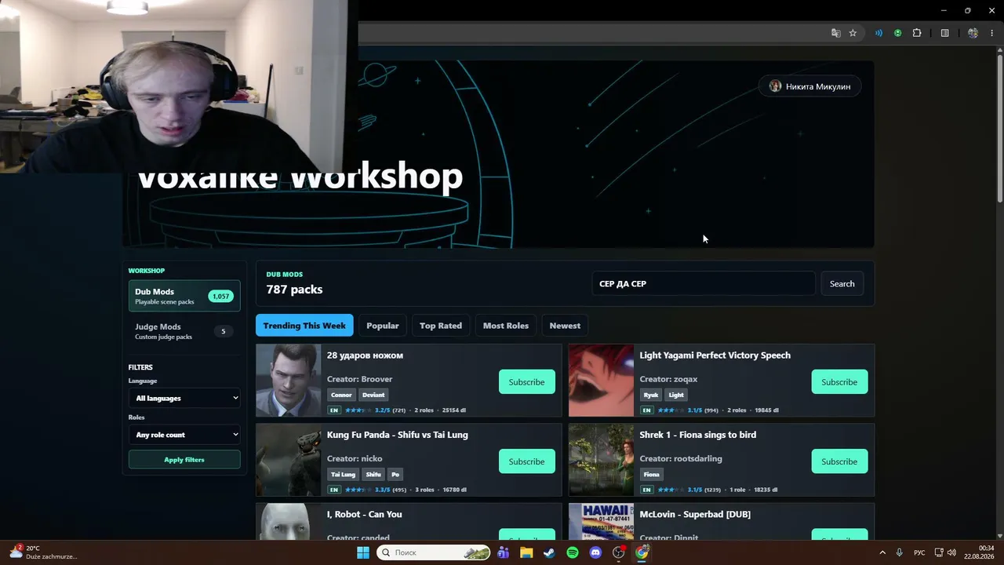Open the "McLovin - Superbad [DUB]" title
The width and height of the screenshot is (1004, 565).
click(695, 514)
